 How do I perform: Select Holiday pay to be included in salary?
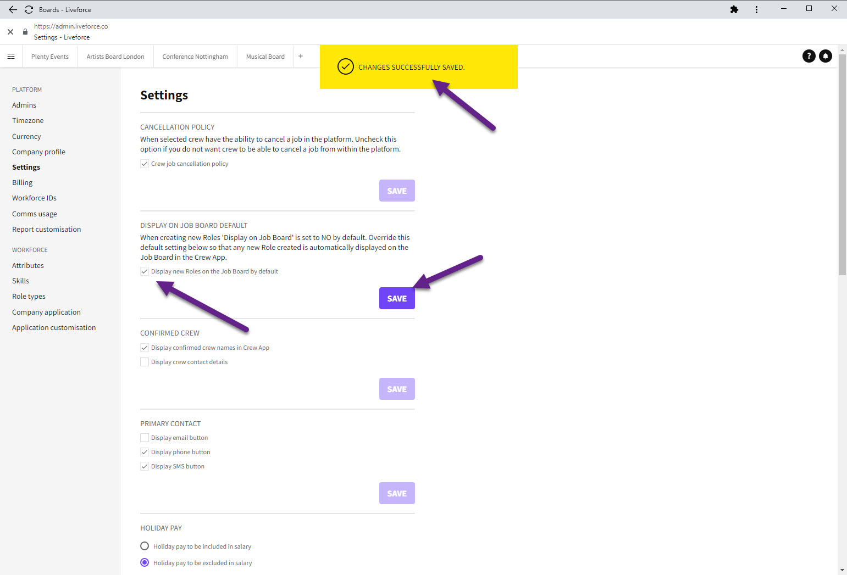(x=145, y=546)
